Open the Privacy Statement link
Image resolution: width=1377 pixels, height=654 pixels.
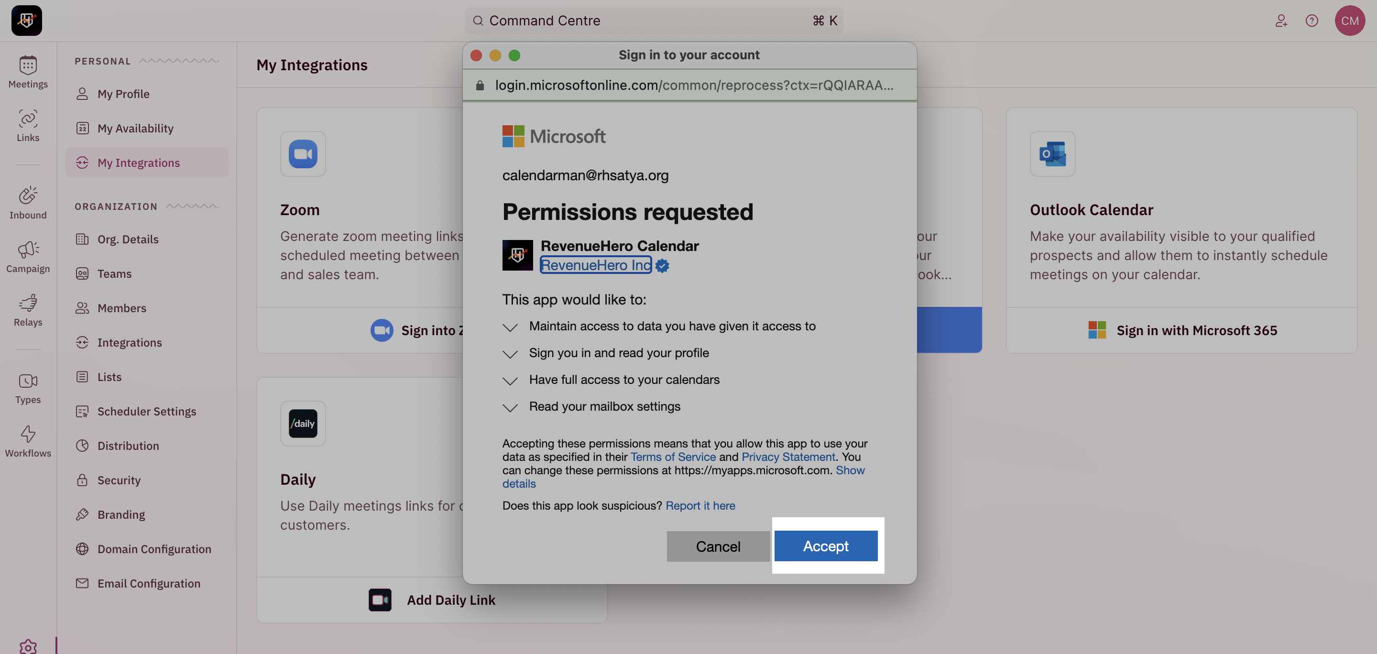click(x=788, y=457)
